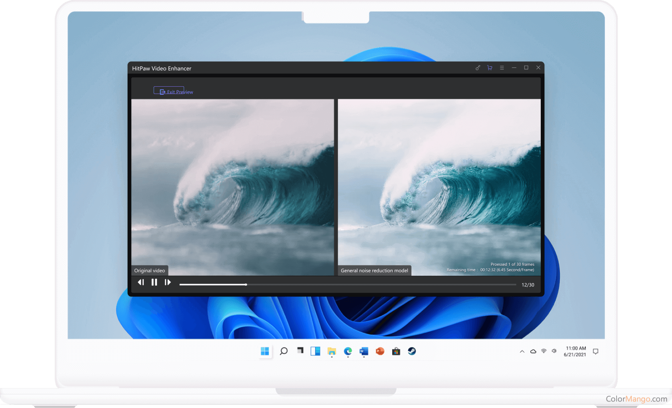Viewport: 672px width, 408px height.
Task: Open taskbar Search
Action: coord(284,351)
